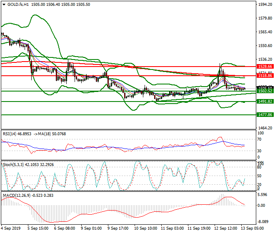Click the 5 Sep 15:00 time label

[38, 228]
